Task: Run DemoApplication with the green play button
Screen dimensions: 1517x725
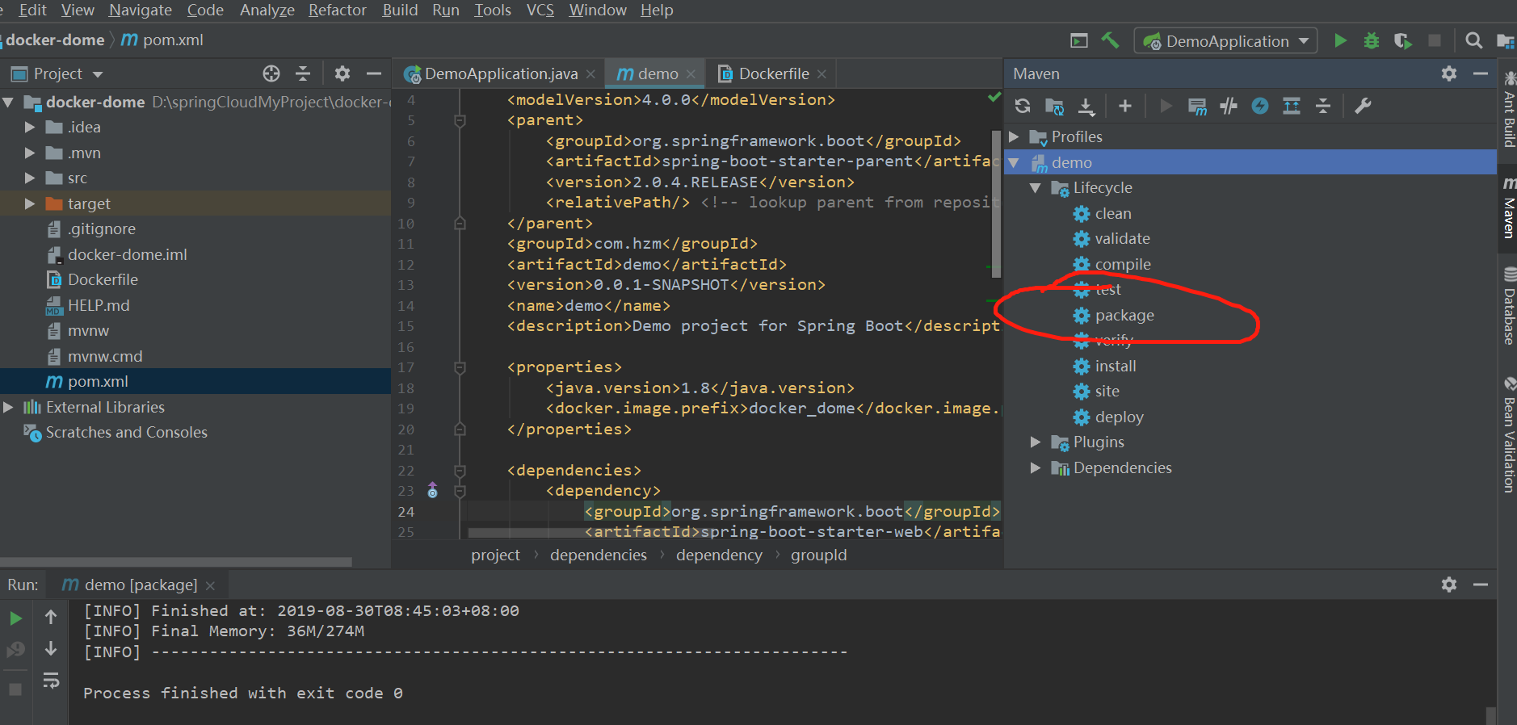Action: 1341,40
